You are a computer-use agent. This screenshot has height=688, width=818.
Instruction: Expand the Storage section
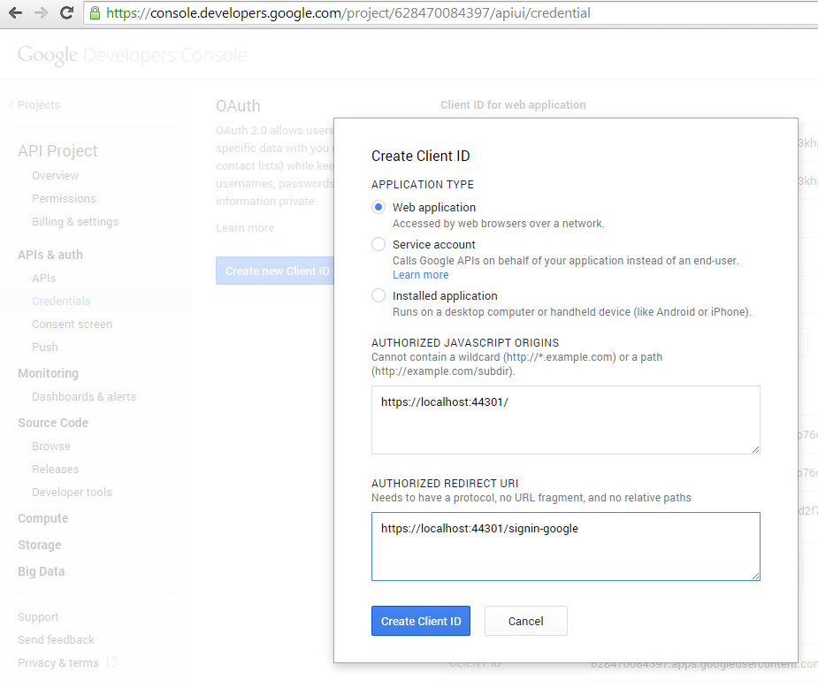pos(40,545)
